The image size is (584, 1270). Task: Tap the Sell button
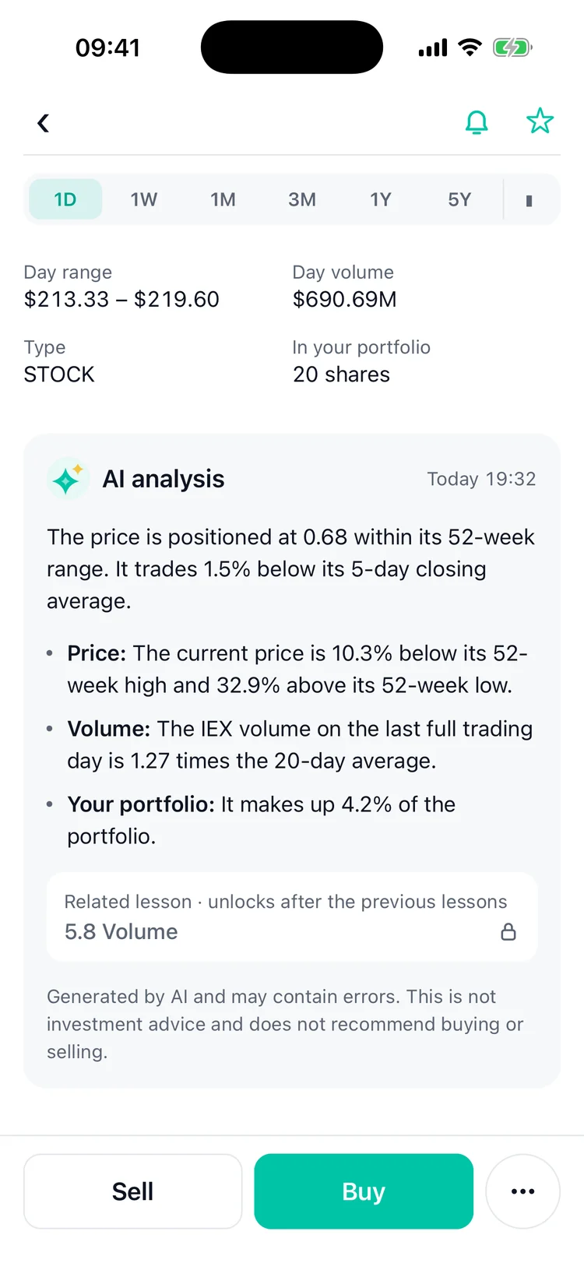click(133, 1191)
